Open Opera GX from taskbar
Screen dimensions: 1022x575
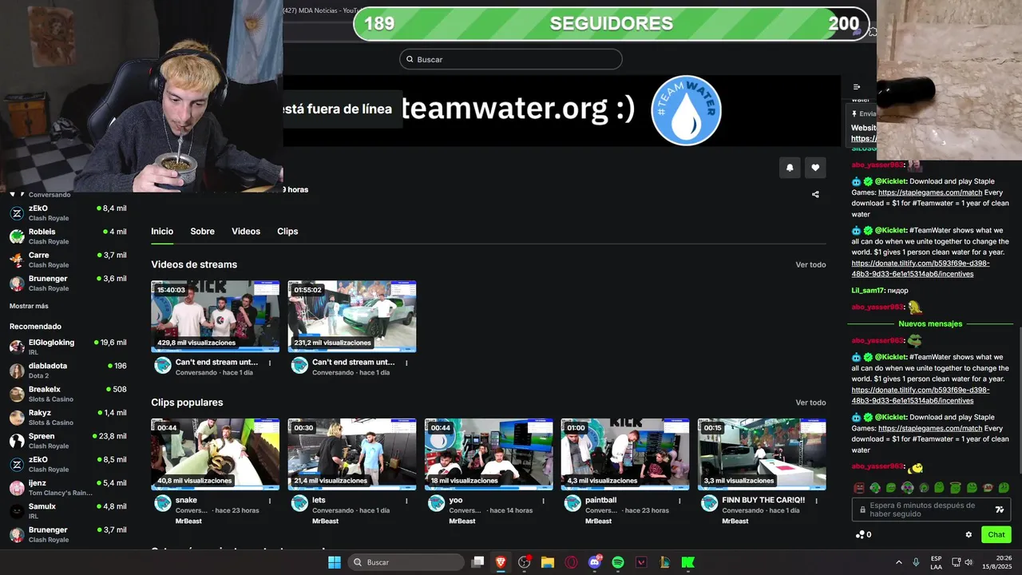pyautogui.click(x=571, y=562)
